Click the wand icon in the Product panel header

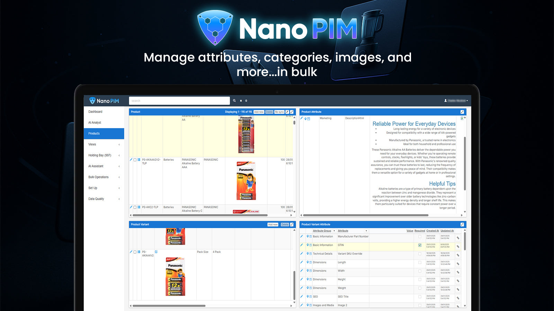(x=287, y=112)
